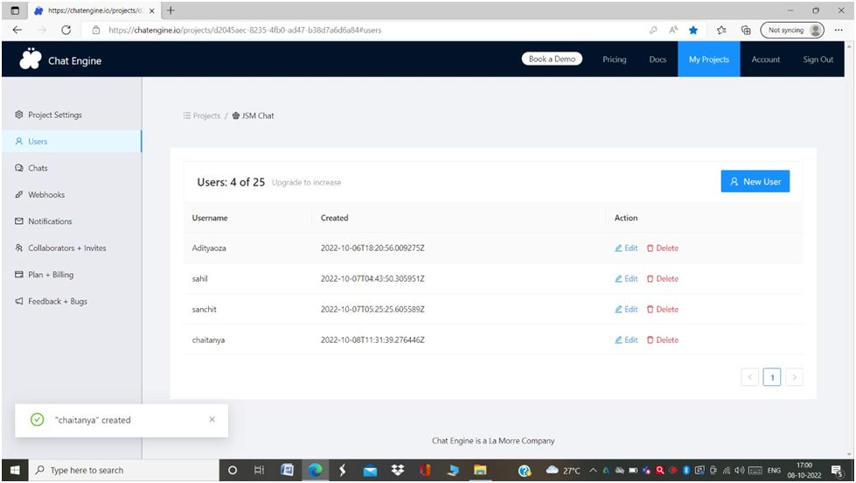Image resolution: width=856 pixels, height=483 pixels.
Task: Click the sahil username cell
Action: (200, 278)
